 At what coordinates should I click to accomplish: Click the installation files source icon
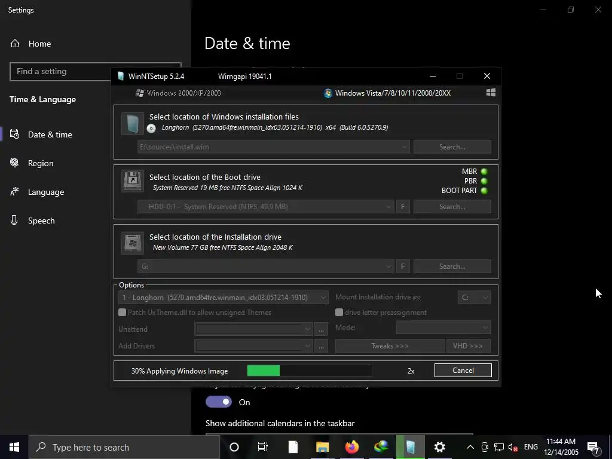133,124
